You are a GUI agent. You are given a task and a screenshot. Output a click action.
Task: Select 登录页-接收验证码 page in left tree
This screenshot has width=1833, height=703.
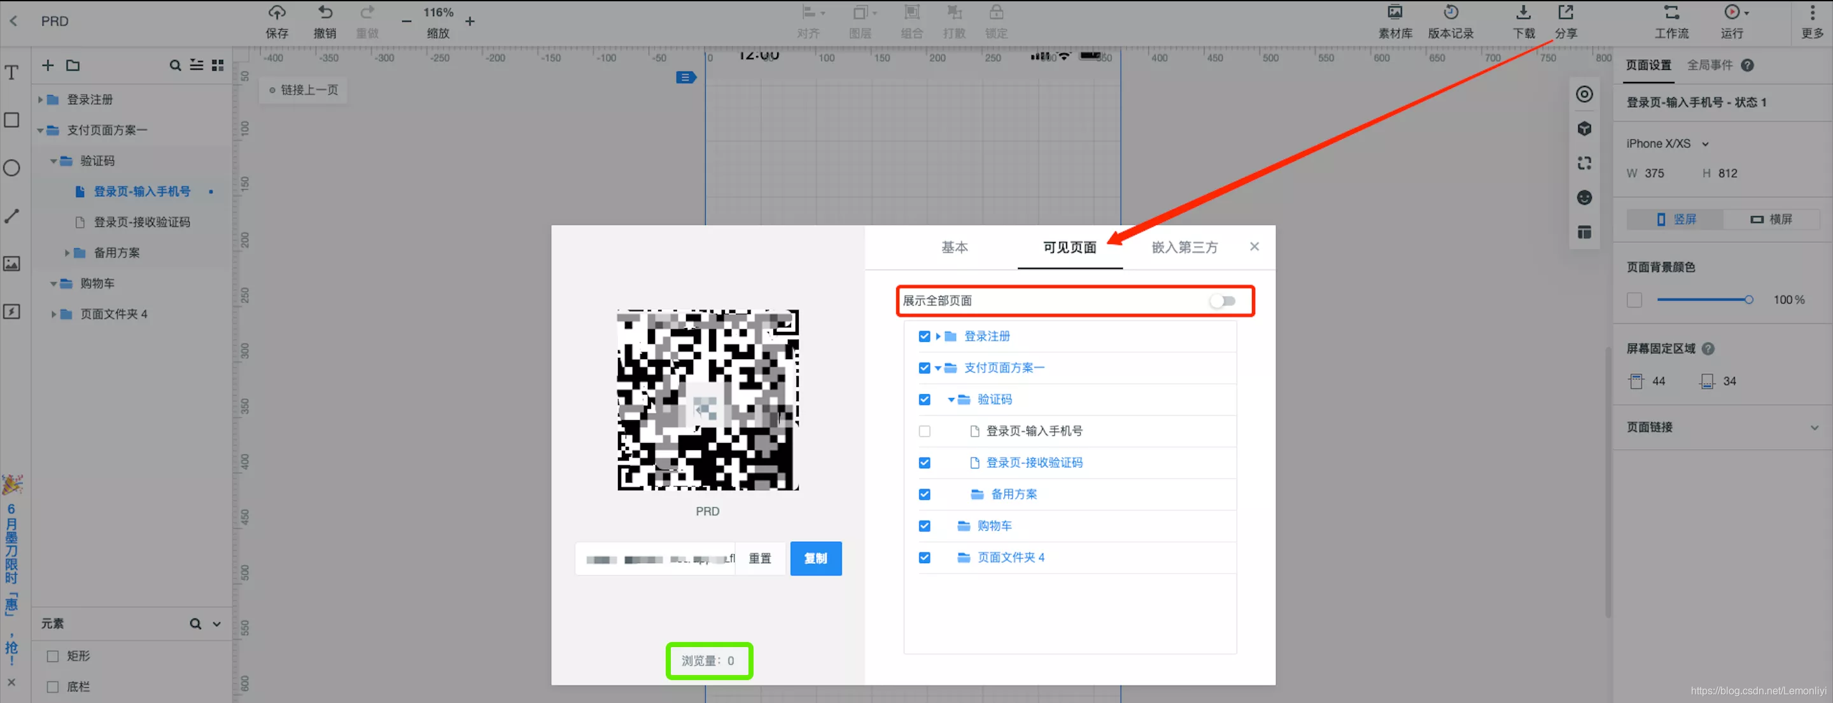click(x=141, y=222)
